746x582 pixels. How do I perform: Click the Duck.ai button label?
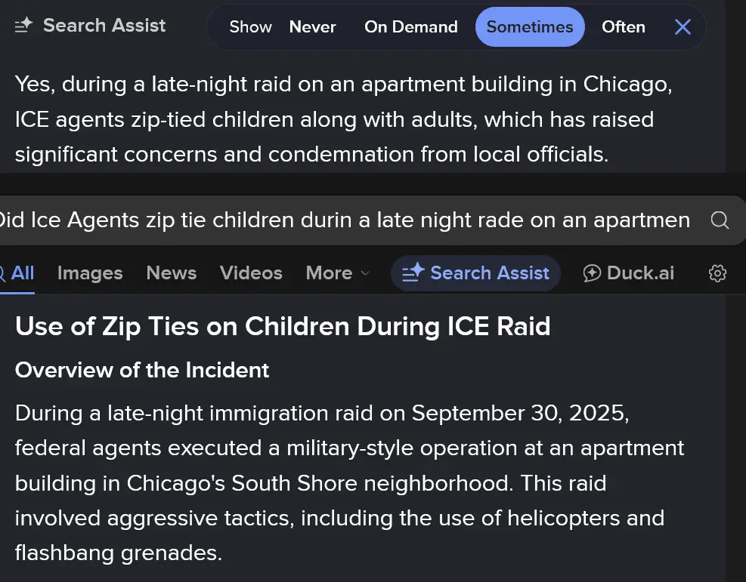coord(640,273)
